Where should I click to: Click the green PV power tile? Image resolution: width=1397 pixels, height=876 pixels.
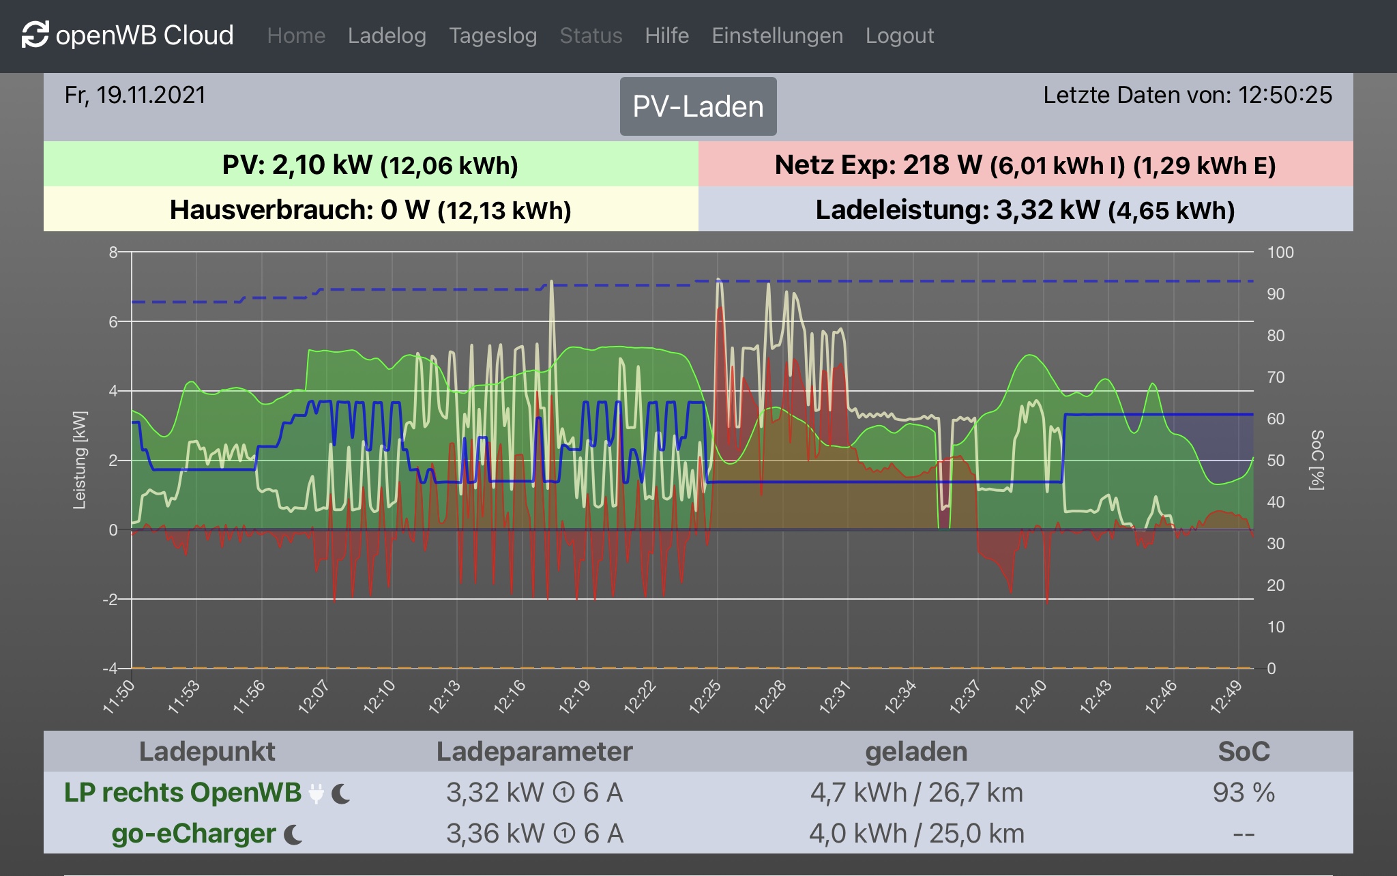370,164
